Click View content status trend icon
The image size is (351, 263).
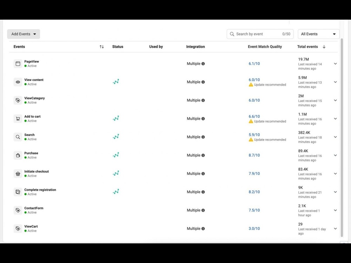116,82
